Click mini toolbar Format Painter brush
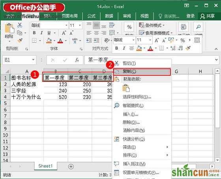 click(188, 48)
